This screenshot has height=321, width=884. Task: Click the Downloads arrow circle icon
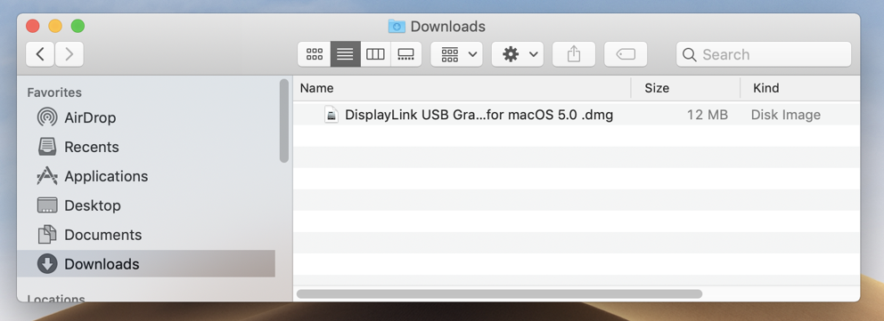point(47,264)
